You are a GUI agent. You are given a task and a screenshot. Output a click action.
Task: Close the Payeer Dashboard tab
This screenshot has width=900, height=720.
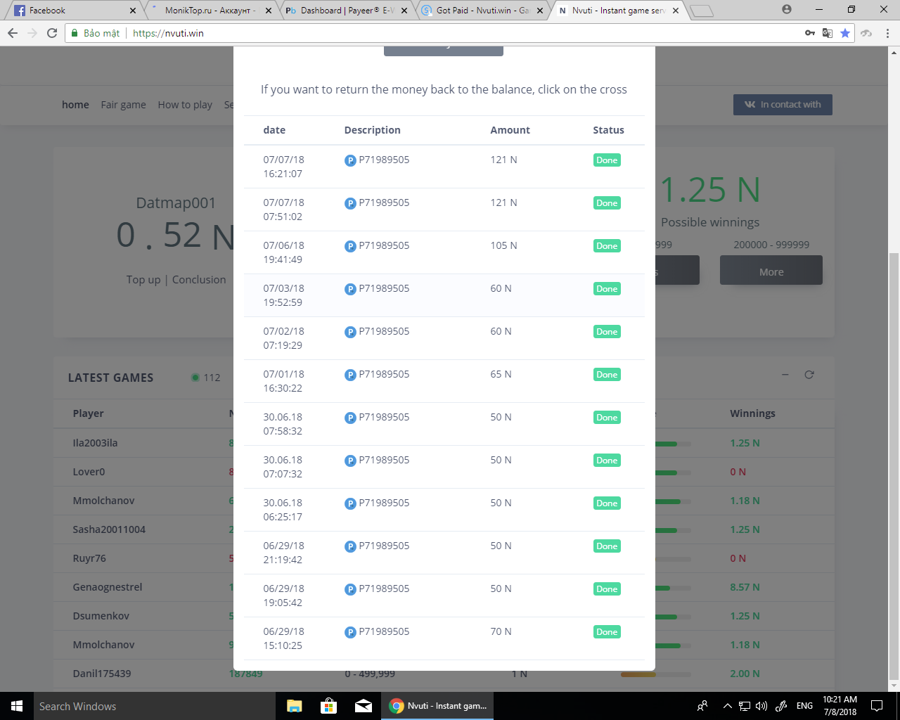point(404,11)
